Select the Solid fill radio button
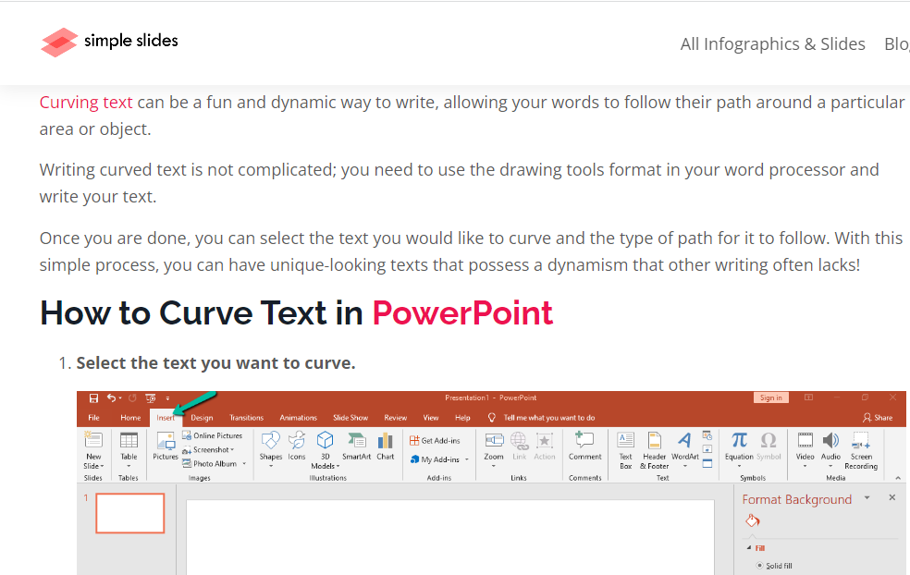 pyautogui.click(x=759, y=566)
